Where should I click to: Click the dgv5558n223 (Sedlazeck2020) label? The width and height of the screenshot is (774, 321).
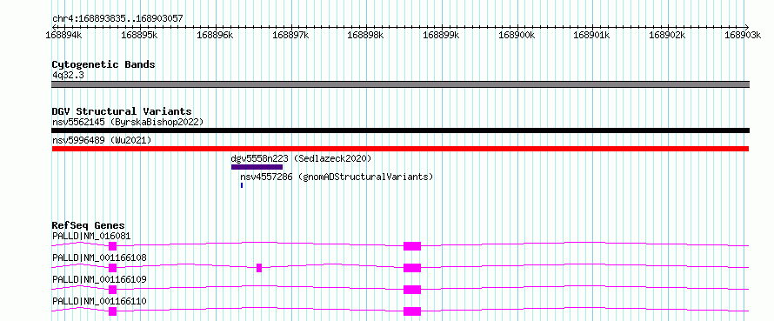pyautogui.click(x=301, y=159)
